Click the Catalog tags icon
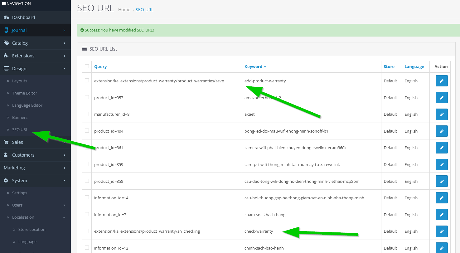460x253 pixels. click(x=6, y=43)
